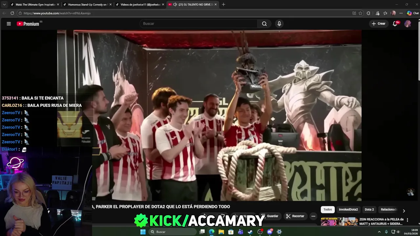The width and height of the screenshot is (420, 236).
Task: View site information icon beside the URL
Action: point(20,13)
